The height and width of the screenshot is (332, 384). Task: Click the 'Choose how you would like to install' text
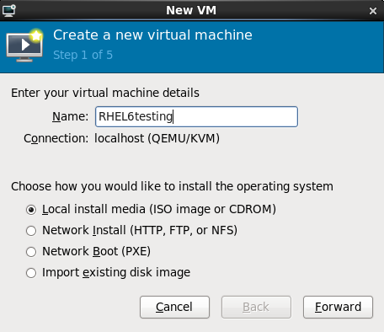(x=172, y=186)
